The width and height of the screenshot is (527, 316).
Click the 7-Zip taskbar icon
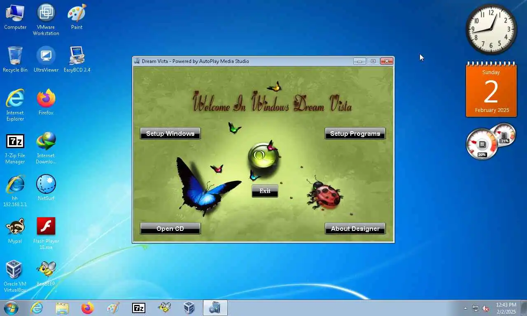tap(139, 308)
